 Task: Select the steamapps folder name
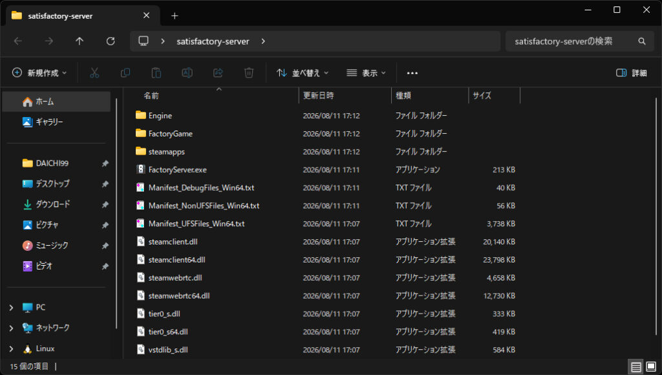click(166, 151)
